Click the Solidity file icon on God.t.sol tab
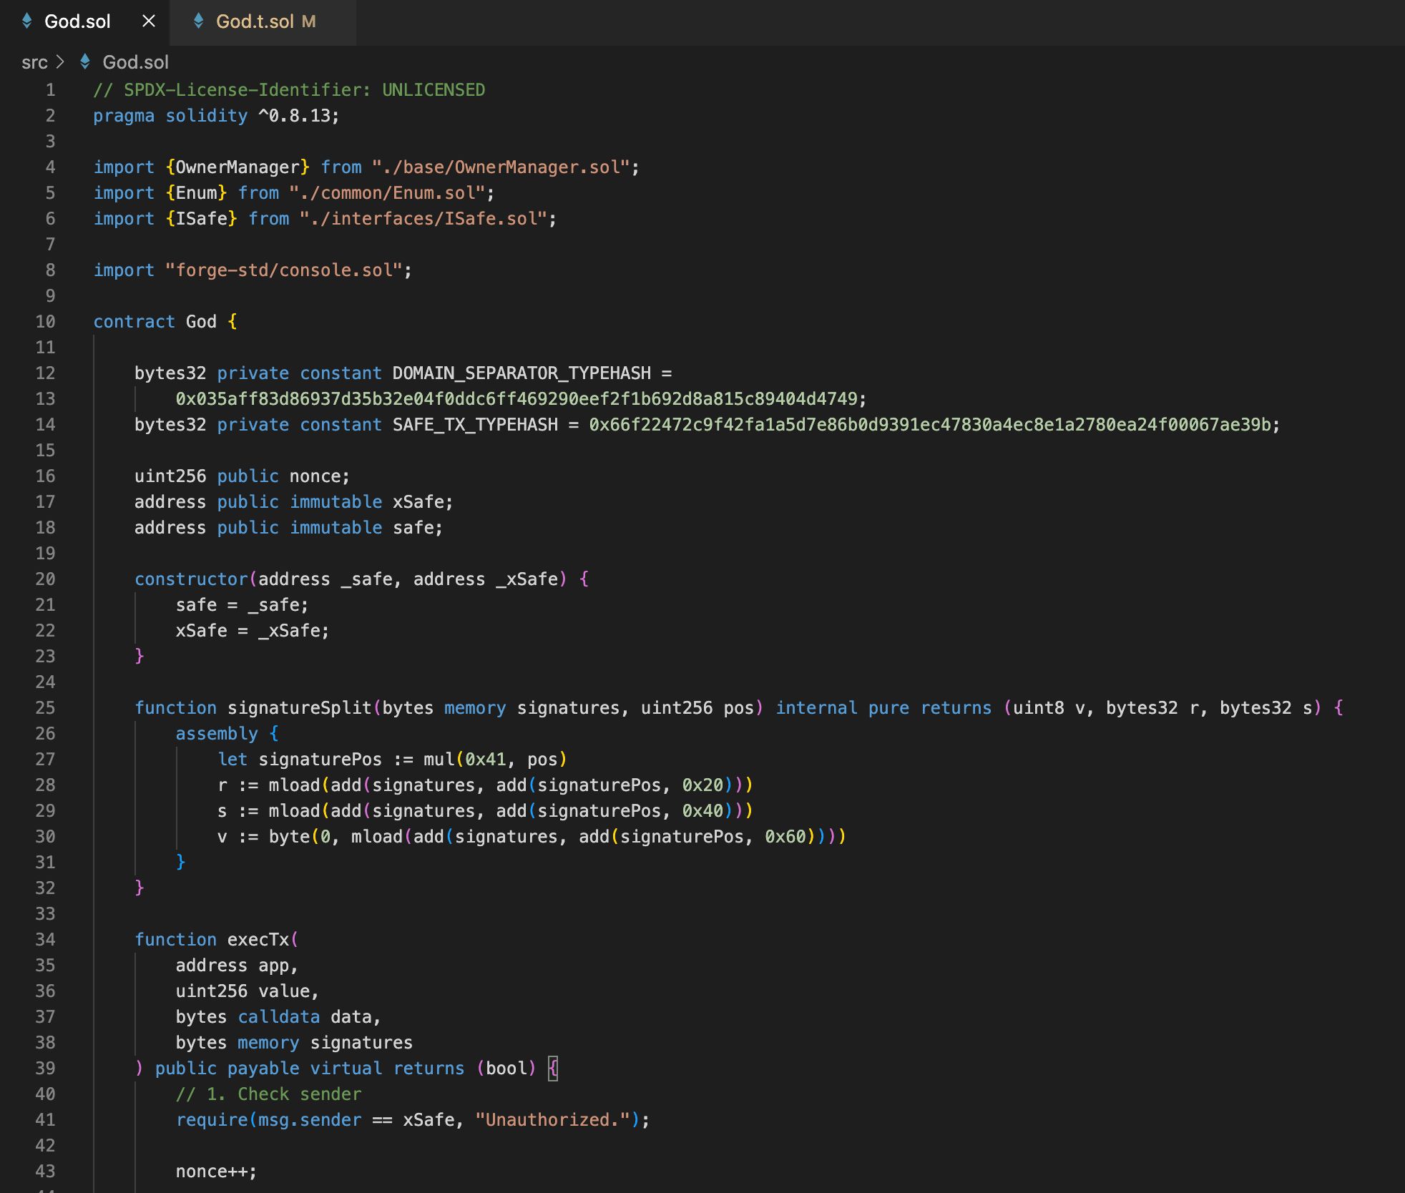Screen dimensions: 1405x1193 coord(199,21)
